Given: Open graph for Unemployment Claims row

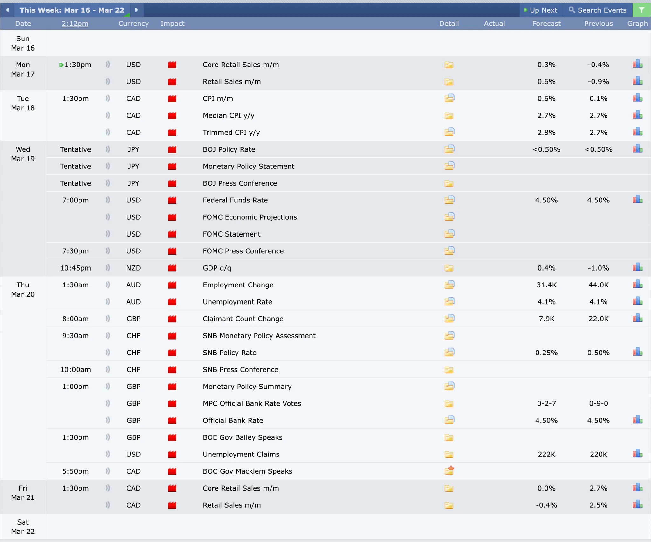Looking at the screenshot, I should pos(637,454).
